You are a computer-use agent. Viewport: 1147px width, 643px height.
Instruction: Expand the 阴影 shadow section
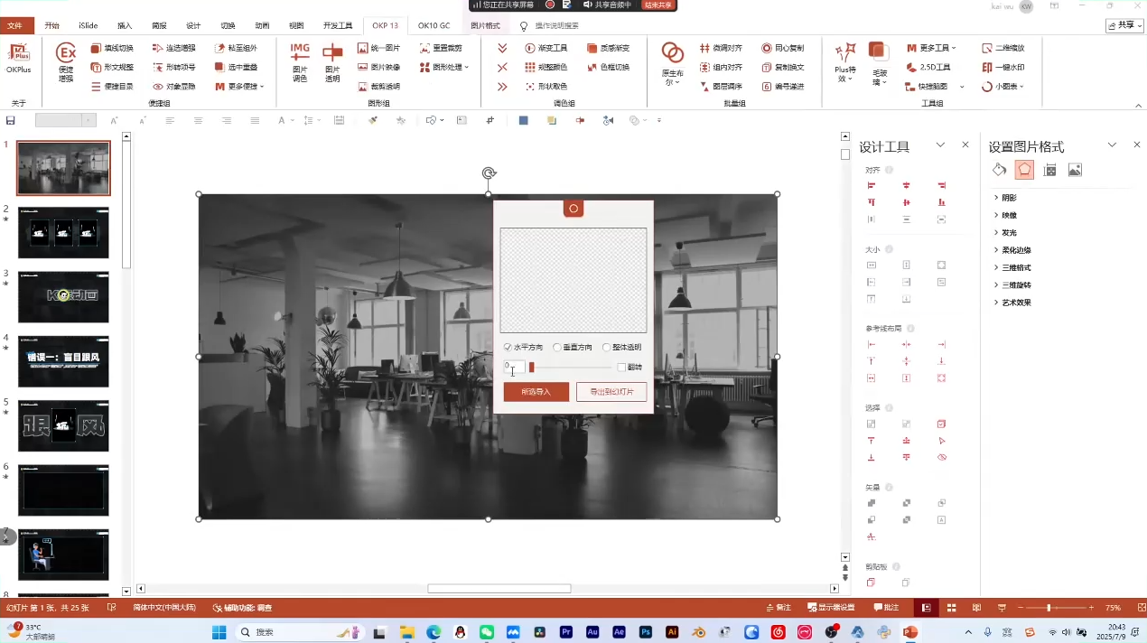[x=1009, y=198]
